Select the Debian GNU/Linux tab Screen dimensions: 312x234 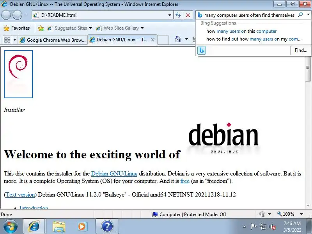(119, 40)
